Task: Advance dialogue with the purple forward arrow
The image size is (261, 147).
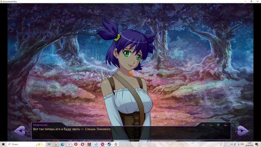Action: (x=242, y=131)
